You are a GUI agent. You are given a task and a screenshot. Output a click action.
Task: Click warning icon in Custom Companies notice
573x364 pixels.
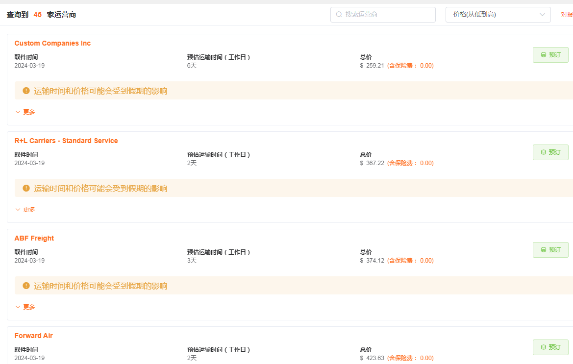[x=26, y=91]
